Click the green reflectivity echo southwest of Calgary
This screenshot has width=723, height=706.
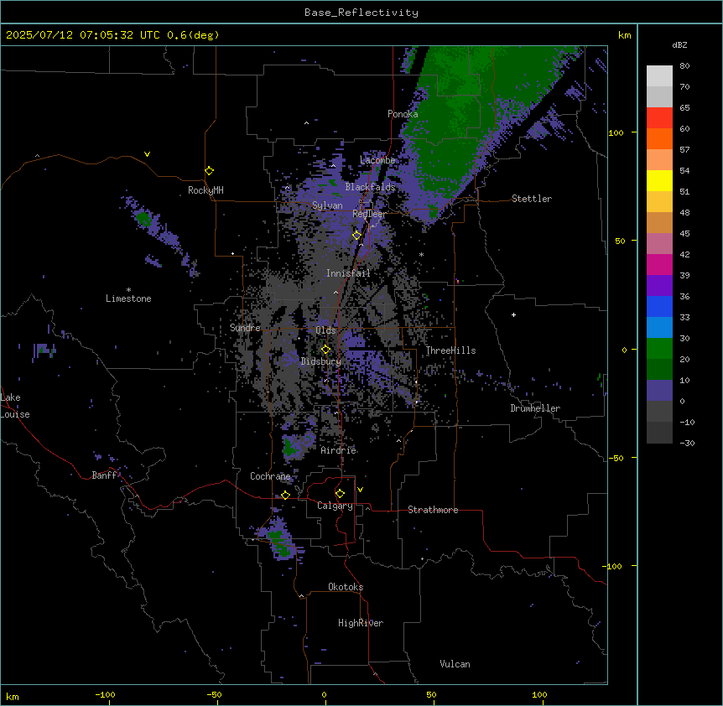pyautogui.click(x=278, y=542)
